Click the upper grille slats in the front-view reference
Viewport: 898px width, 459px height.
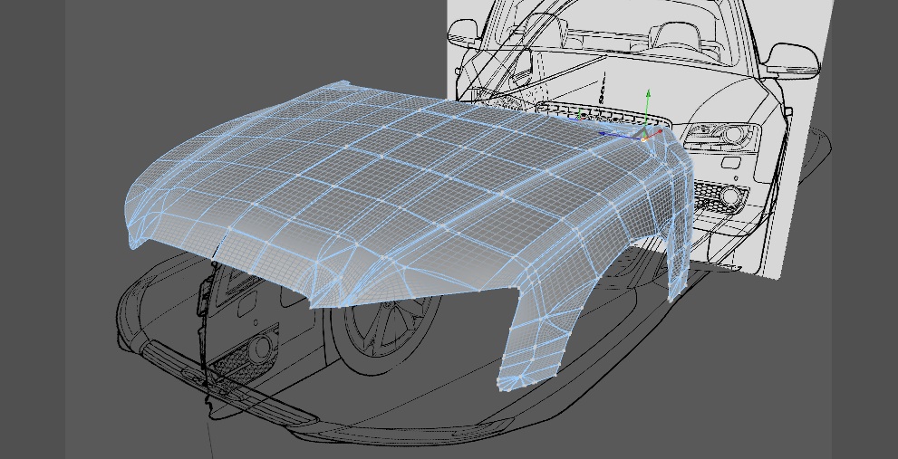tap(603, 113)
